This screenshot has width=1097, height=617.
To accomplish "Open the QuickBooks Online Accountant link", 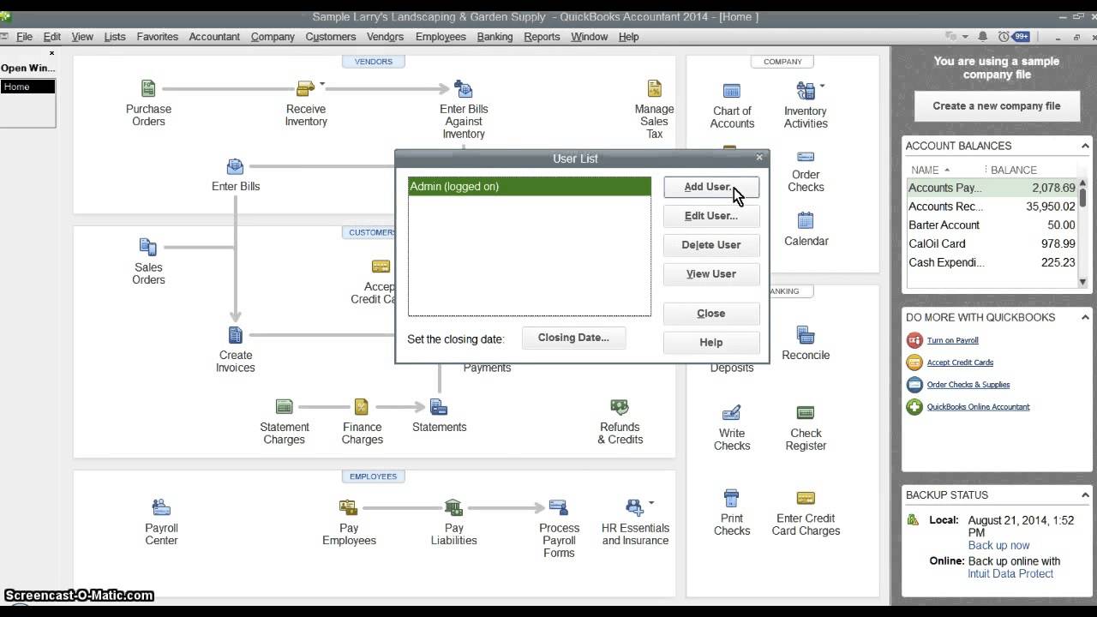I will tap(978, 407).
